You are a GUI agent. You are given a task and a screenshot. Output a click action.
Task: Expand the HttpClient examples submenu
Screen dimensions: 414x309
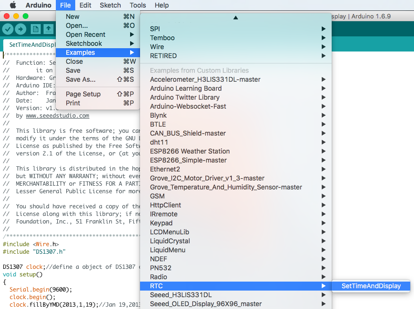[x=236, y=205]
